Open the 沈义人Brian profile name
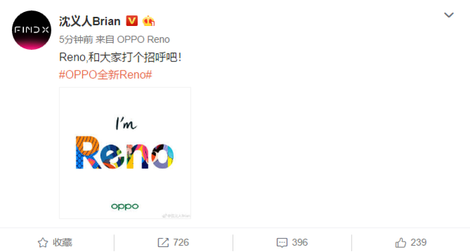Screen dimensions: 470x252 [90, 21]
